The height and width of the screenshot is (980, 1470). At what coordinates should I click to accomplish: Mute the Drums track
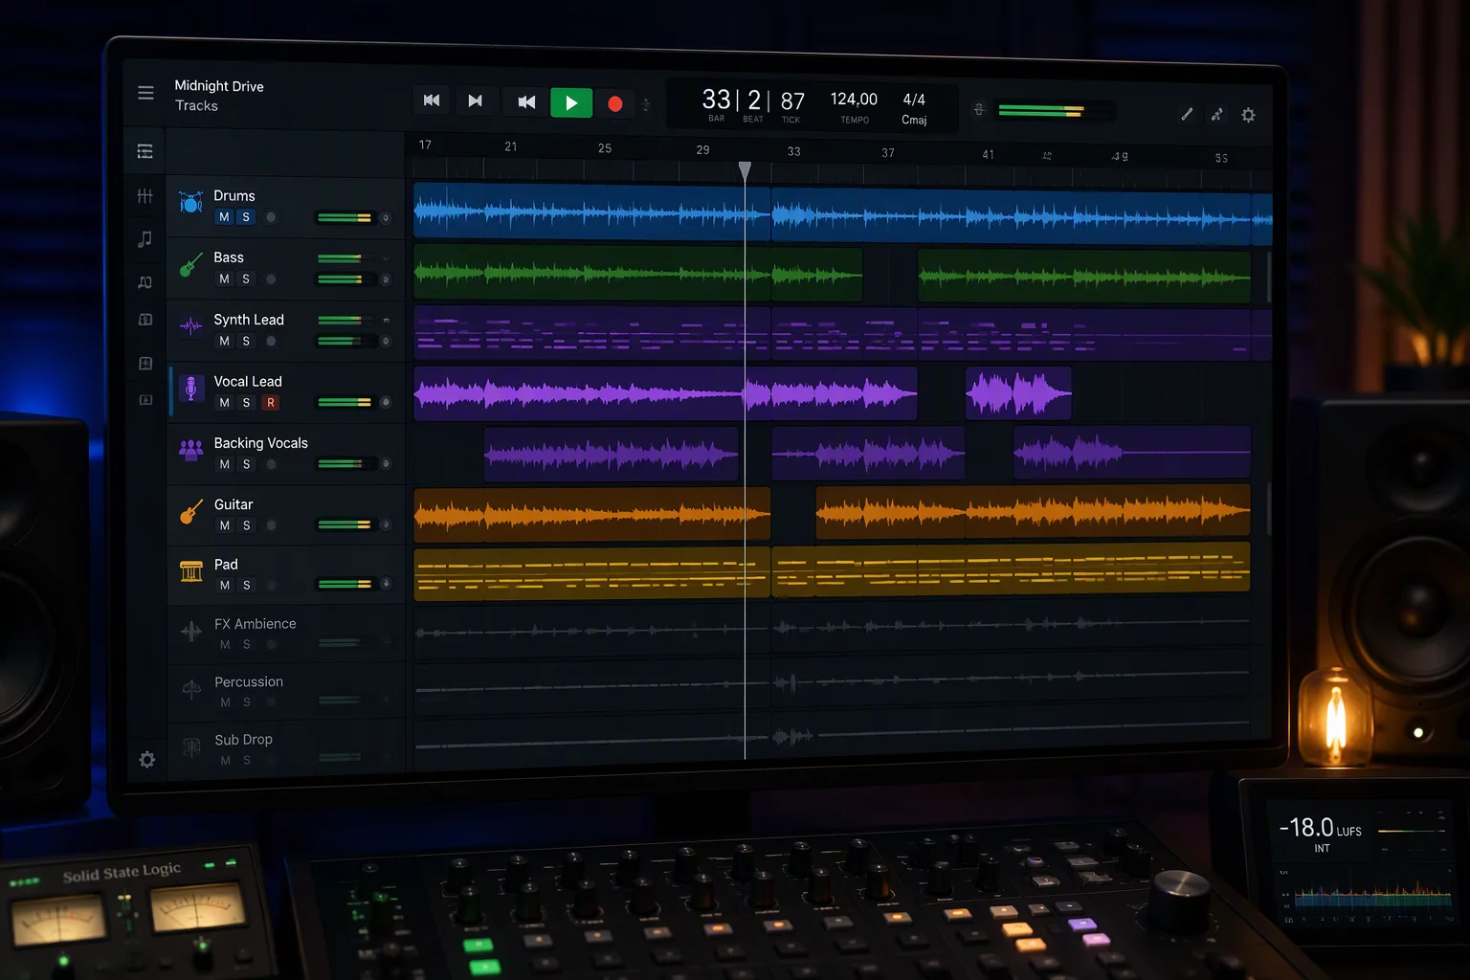(224, 217)
